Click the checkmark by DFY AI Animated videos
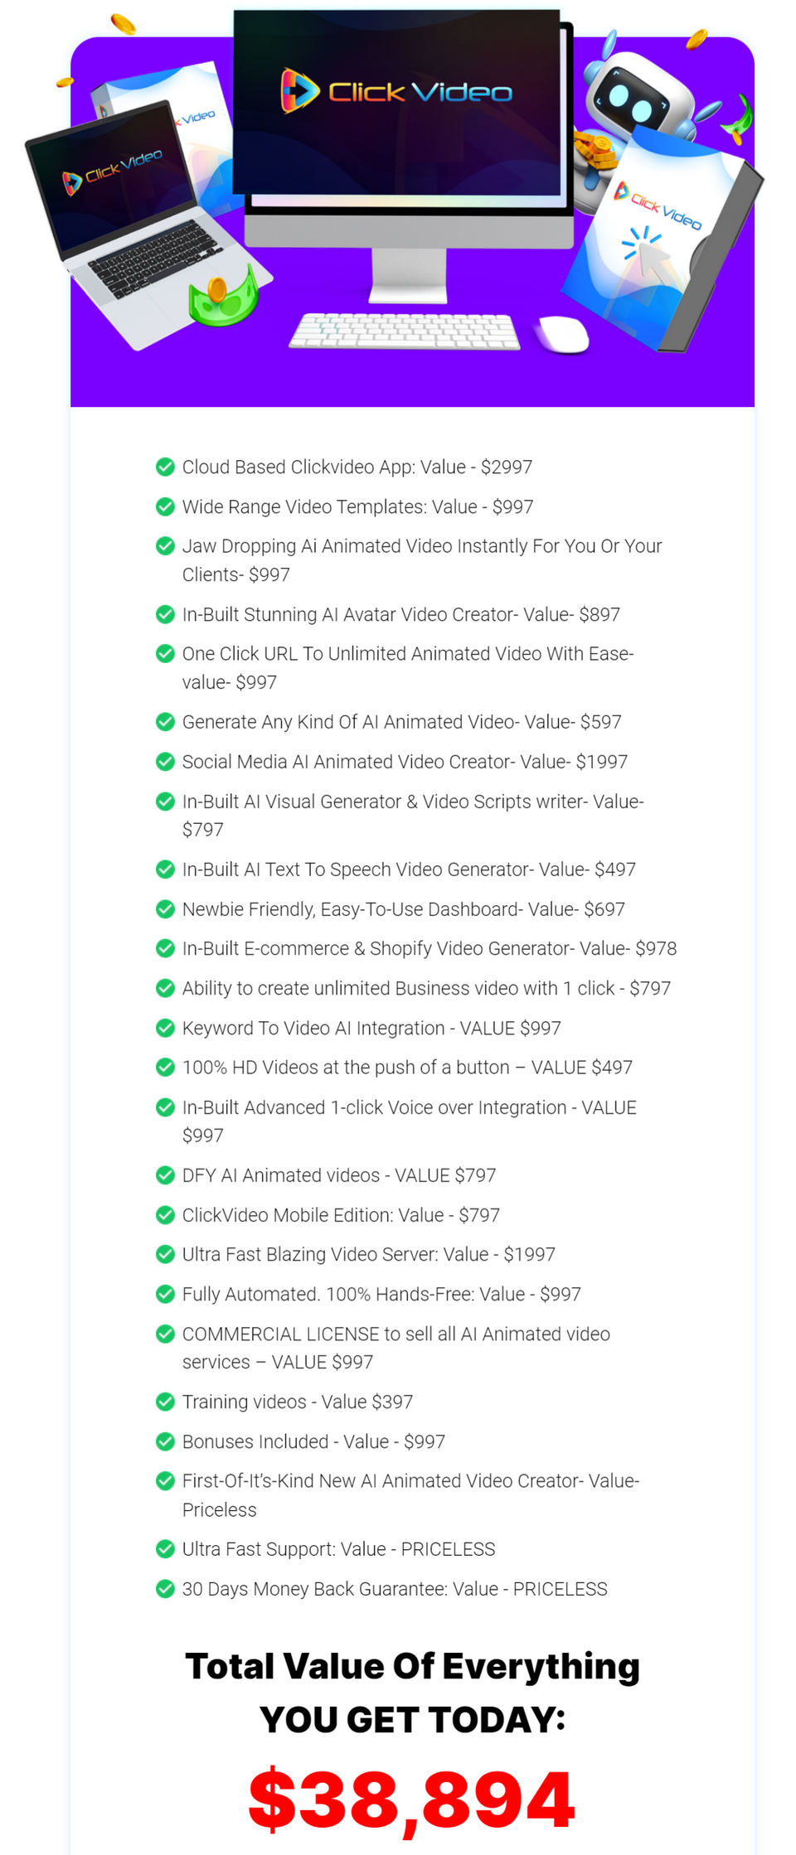The height and width of the screenshot is (1855, 796). pos(165,1175)
